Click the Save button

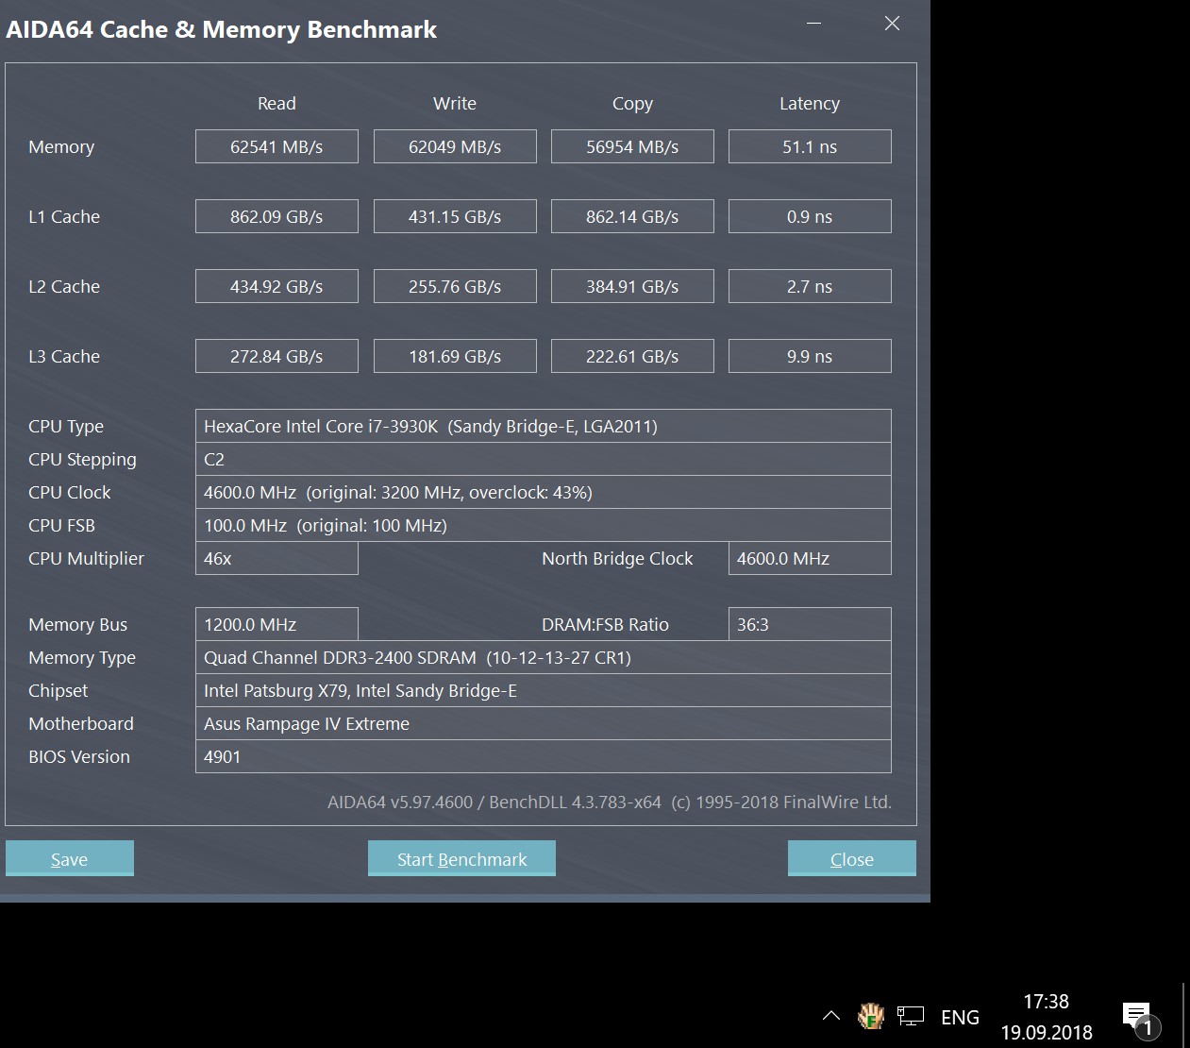(x=69, y=858)
